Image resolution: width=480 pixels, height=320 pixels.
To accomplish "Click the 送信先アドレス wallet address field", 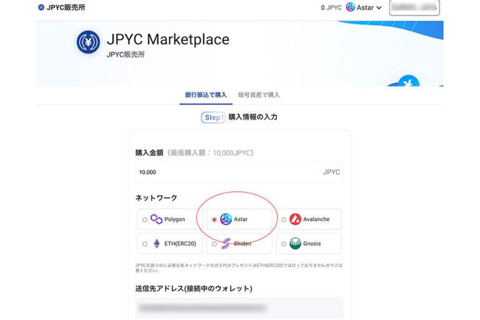I will 239,308.
